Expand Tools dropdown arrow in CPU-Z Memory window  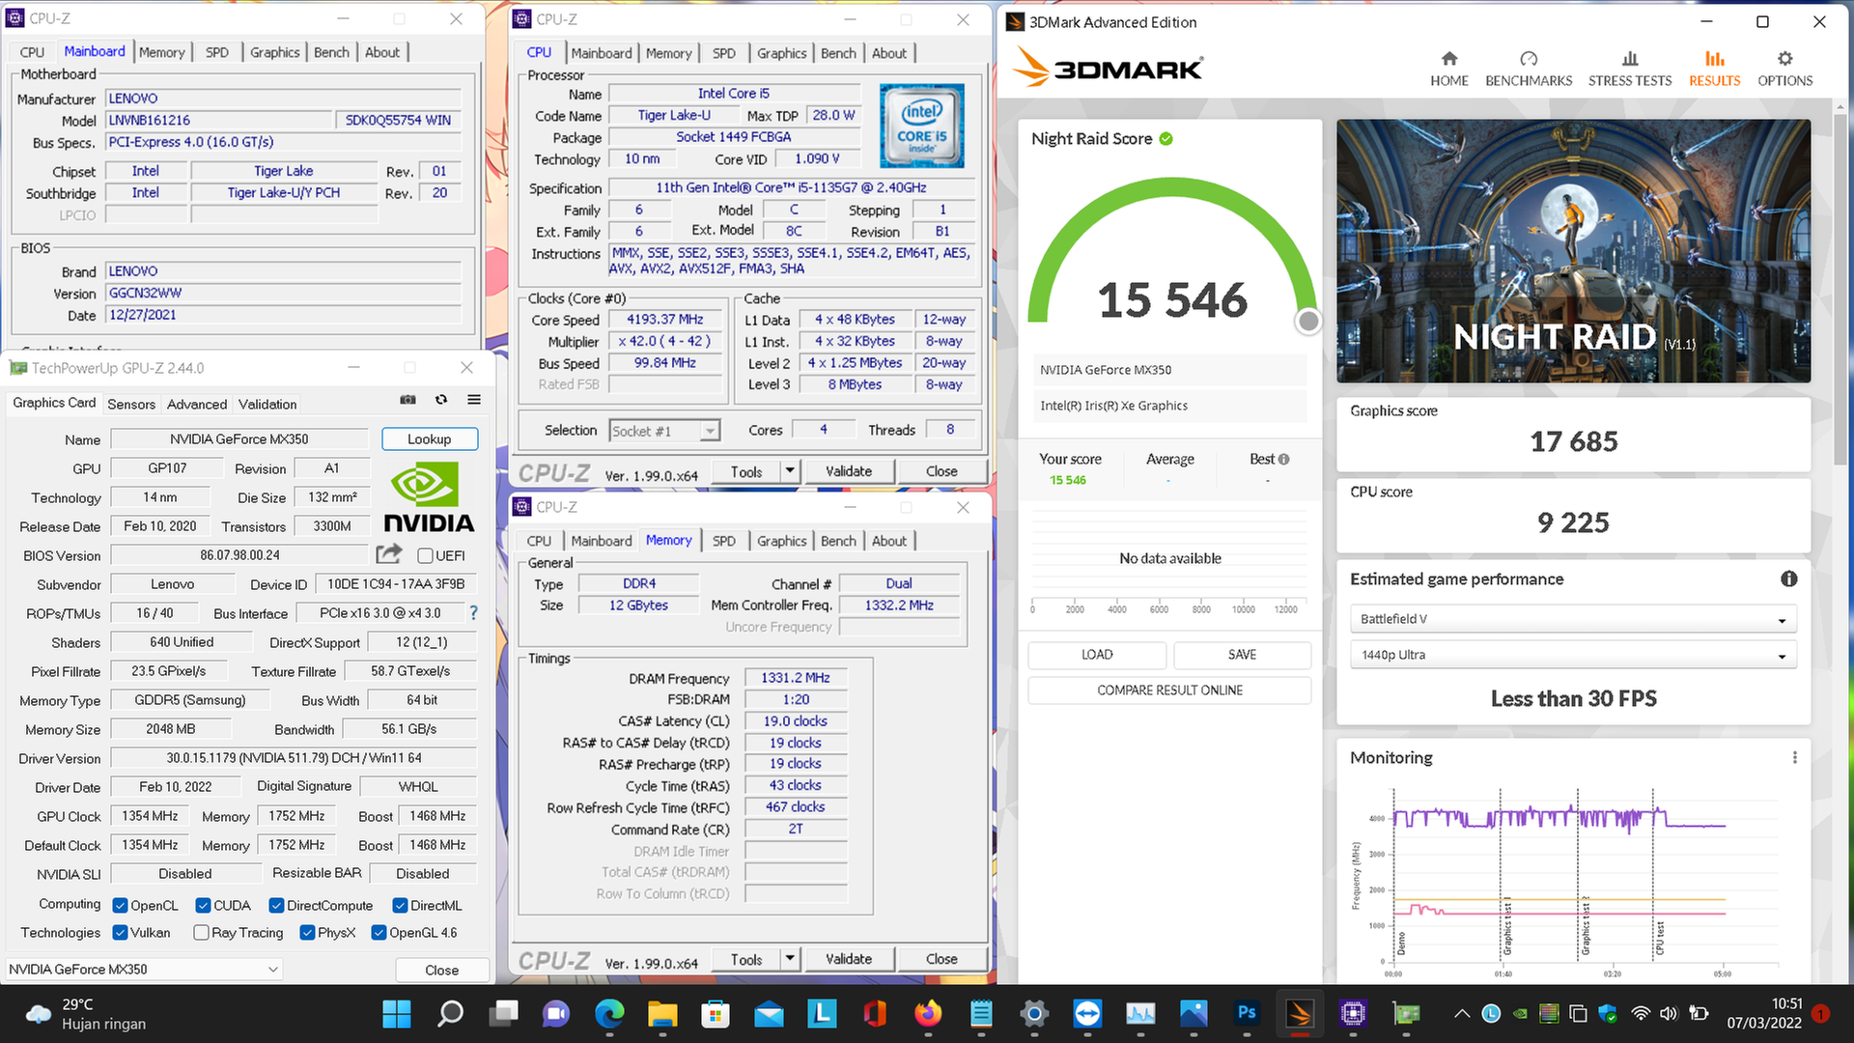coord(790,959)
